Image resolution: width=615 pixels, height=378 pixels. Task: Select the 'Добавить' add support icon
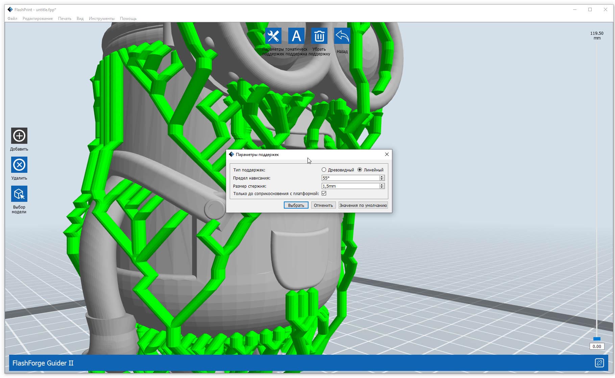(x=19, y=136)
